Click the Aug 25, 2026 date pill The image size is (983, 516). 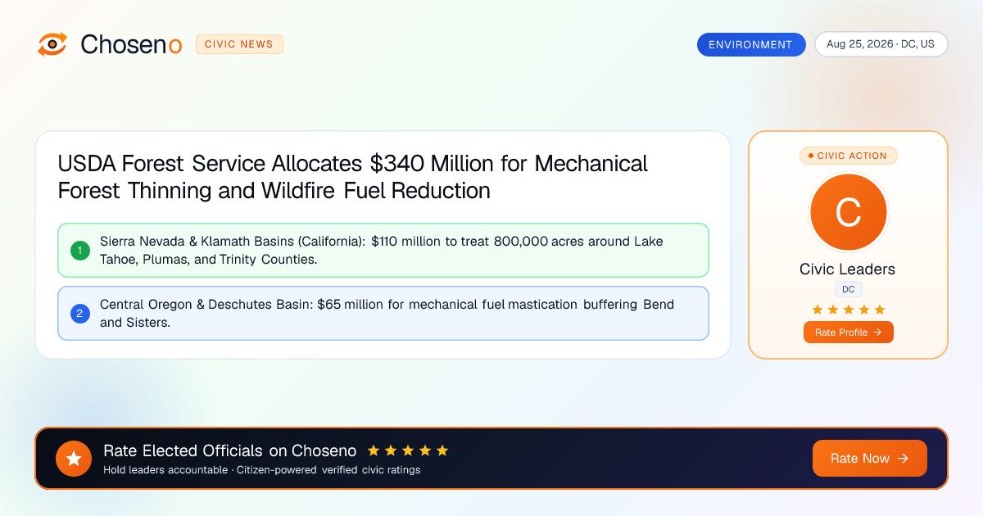881,44
